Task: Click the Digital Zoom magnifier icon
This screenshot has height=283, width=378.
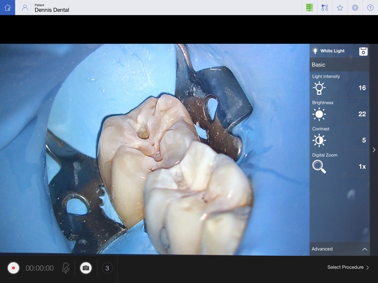Action: 319,167
